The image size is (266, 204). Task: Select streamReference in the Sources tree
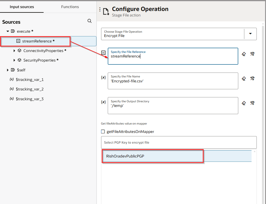(37, 41)
